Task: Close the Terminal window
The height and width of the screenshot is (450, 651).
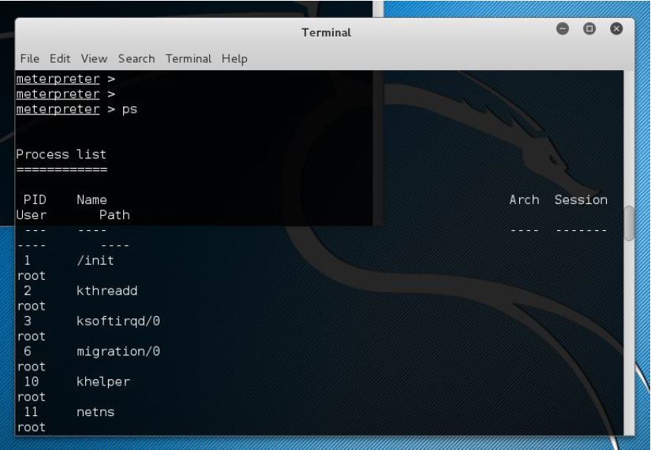Action: [616, 28]
